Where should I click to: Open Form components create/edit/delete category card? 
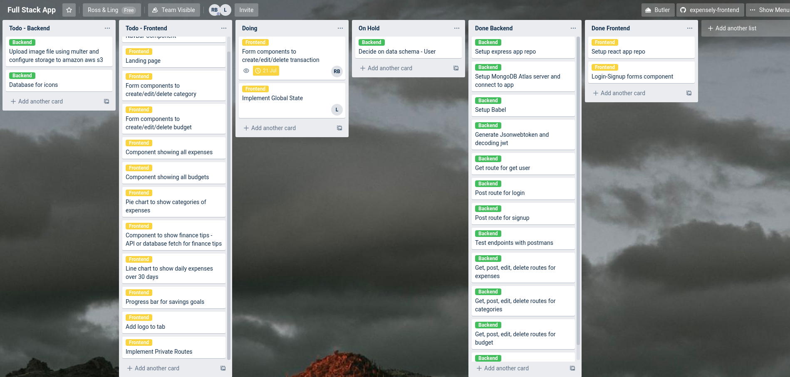pos(174,86)
